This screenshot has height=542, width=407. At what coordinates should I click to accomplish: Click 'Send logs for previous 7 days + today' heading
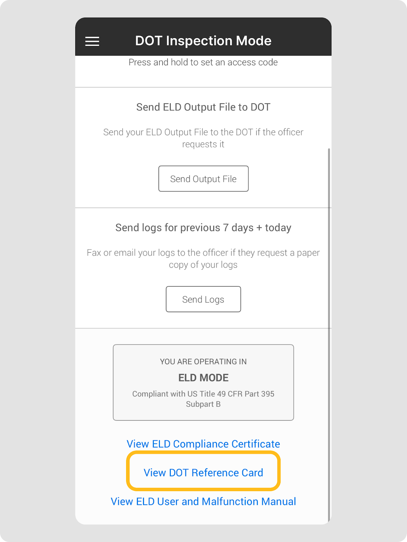[203, 228]
